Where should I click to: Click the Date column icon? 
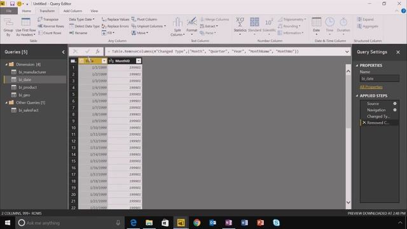[316, 22]
